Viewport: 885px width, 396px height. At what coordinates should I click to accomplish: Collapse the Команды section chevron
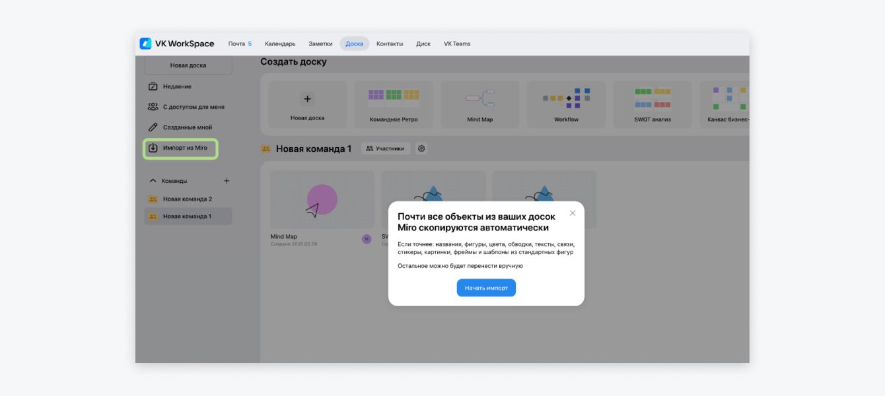(153, 181)
